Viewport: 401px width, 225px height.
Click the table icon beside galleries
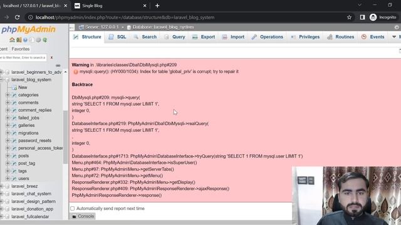14,126
